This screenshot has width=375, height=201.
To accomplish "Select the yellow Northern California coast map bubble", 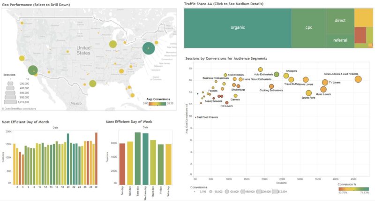I will point(22,58).
